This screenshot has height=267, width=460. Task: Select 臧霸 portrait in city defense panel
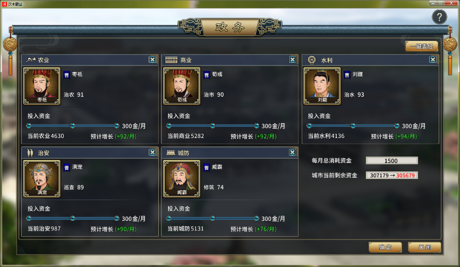point(182,179)
